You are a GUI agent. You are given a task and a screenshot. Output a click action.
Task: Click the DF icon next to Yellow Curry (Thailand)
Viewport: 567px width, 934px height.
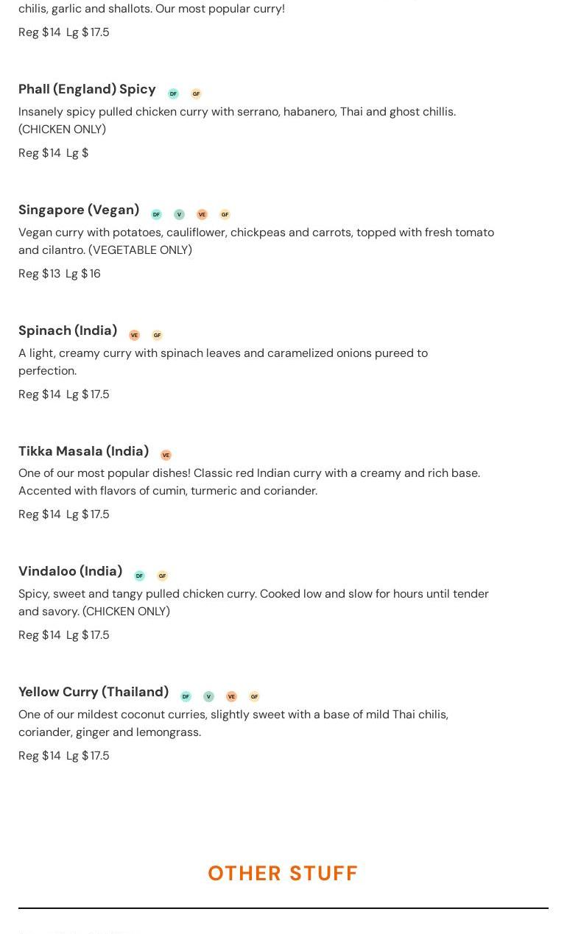click(186, 696)
